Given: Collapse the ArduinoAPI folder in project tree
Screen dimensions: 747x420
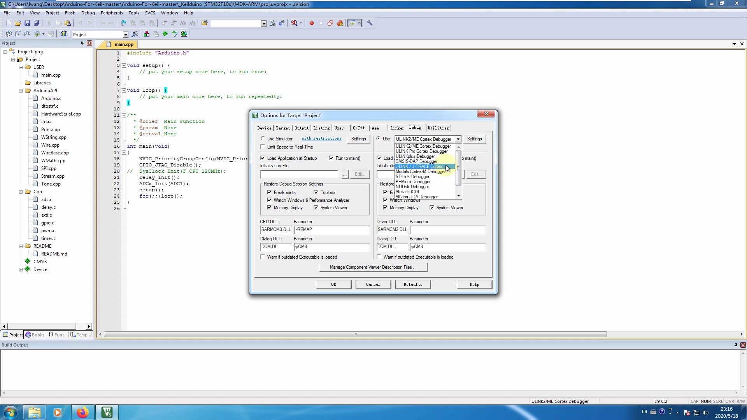Looking at the screenshot, I should [21, 91].
